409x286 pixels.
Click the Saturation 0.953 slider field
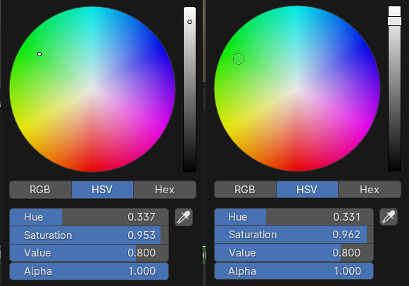pos(89,235)
